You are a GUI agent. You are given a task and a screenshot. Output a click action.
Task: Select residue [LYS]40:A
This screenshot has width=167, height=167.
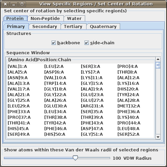pyautogui.click(x=128, y=117)
